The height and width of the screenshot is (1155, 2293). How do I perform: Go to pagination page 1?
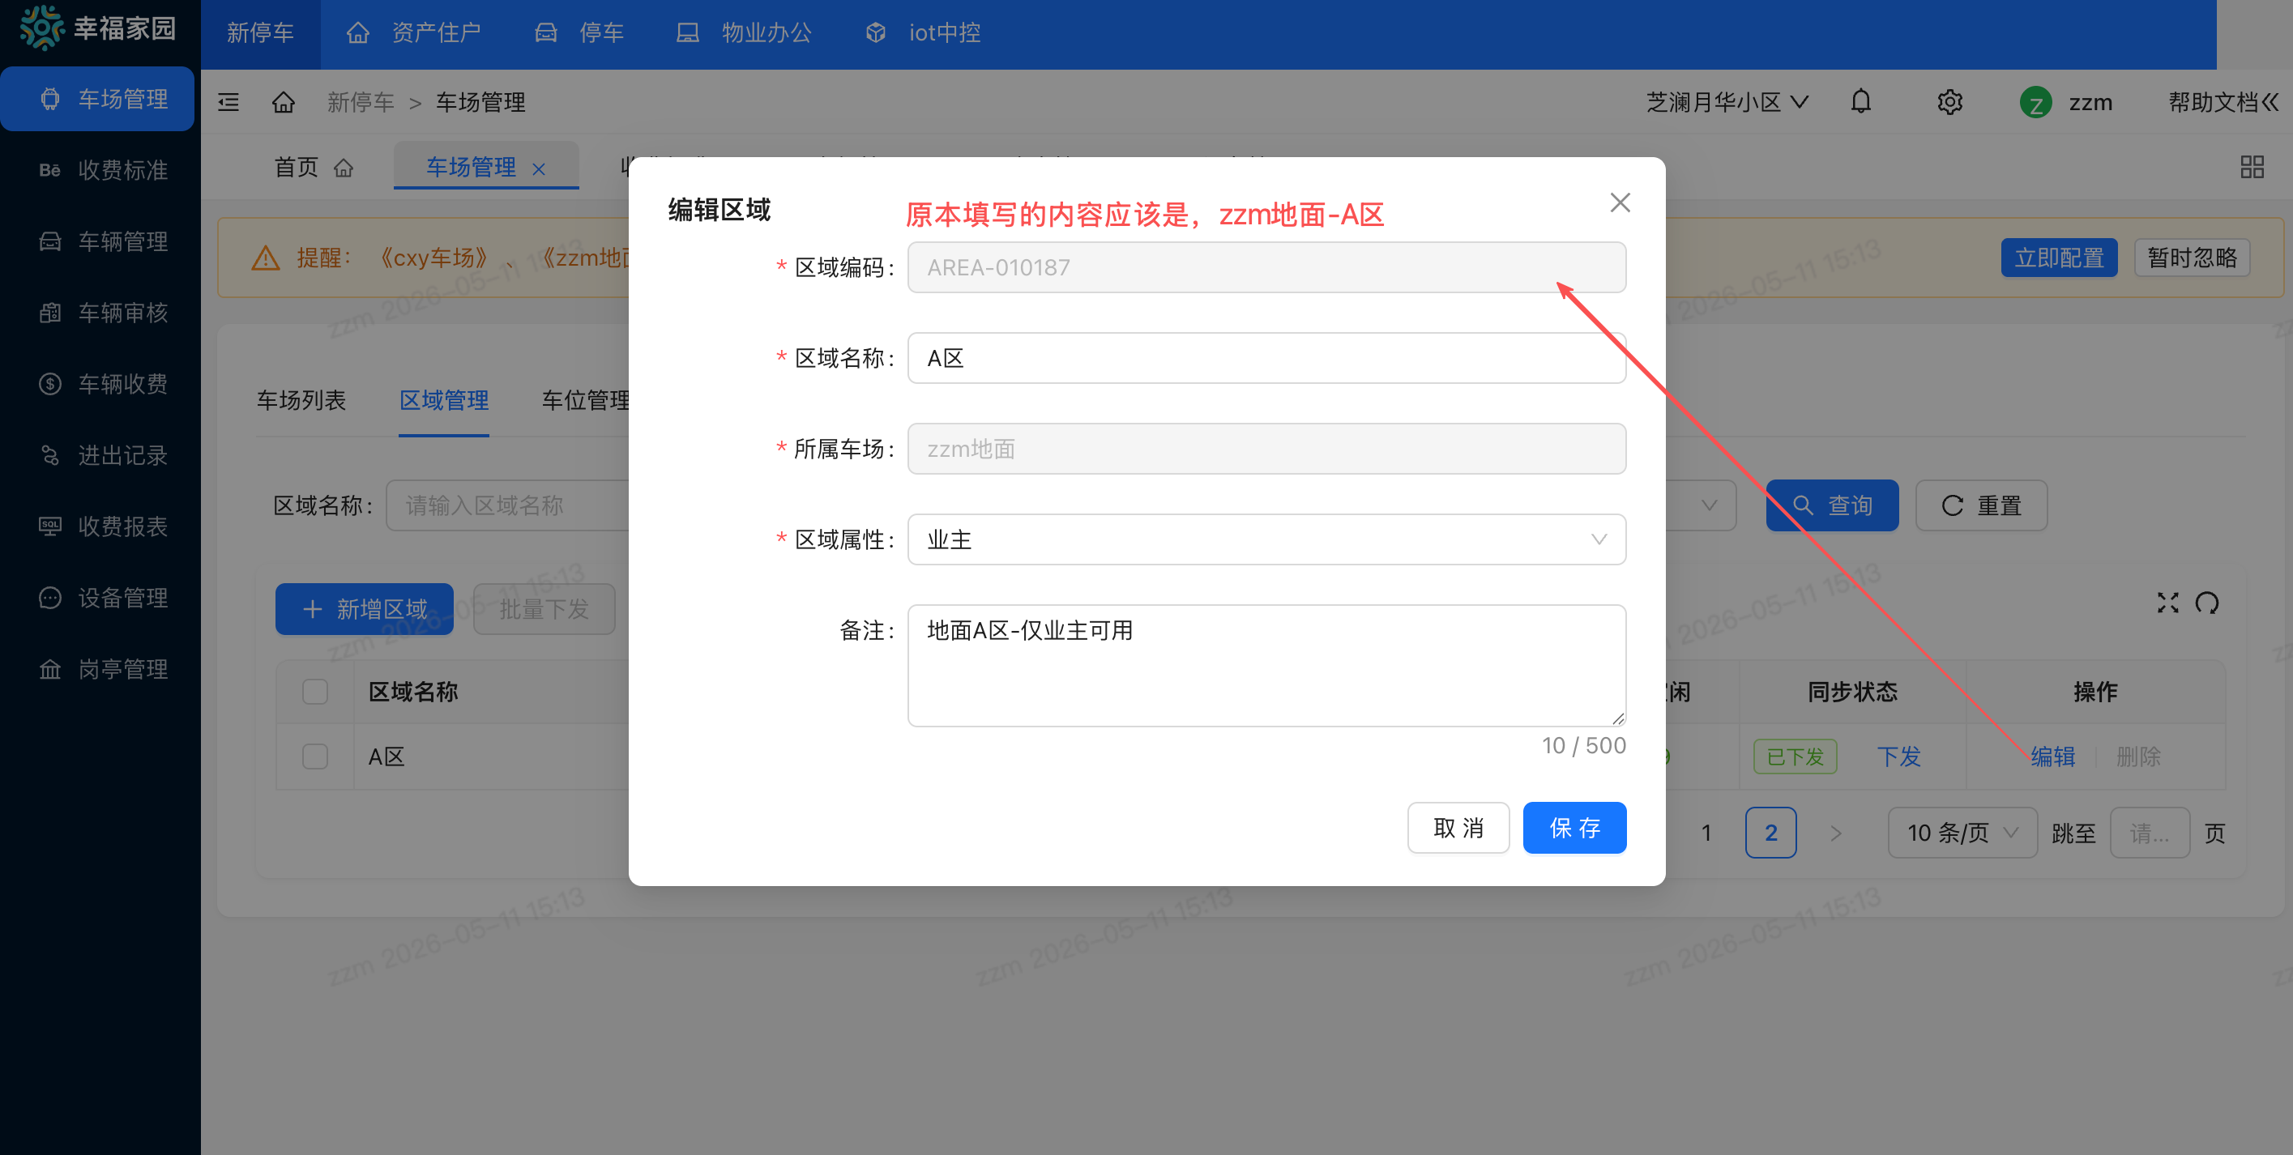[x=1706, y=833]
